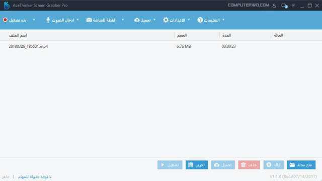Expand the record start dropdown arrow
This screenshot has width=322, height=181.
tap(34, 20)
